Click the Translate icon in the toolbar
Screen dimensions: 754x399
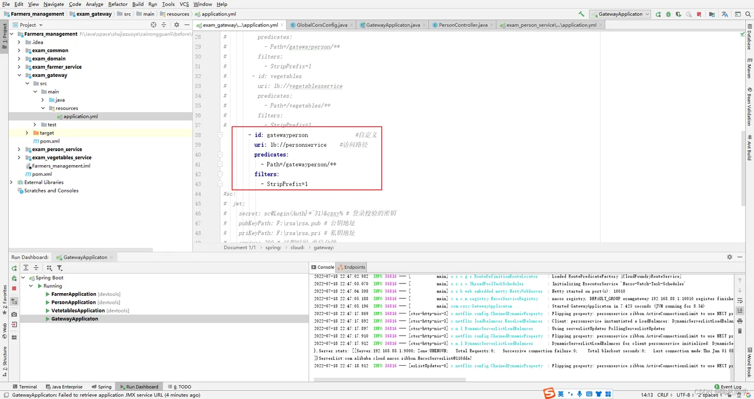pos(724,14)
